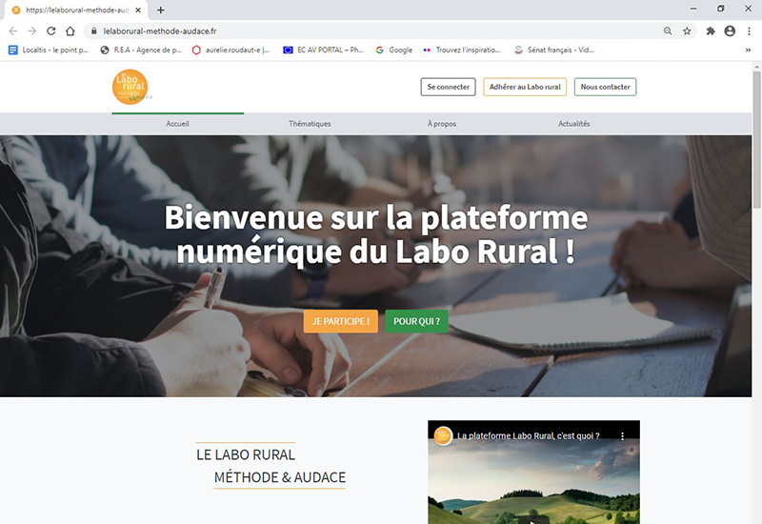The height and width of the screenshot is (524, 762).
Task: Open the YouTube video options menu
Action: (623, 436)
